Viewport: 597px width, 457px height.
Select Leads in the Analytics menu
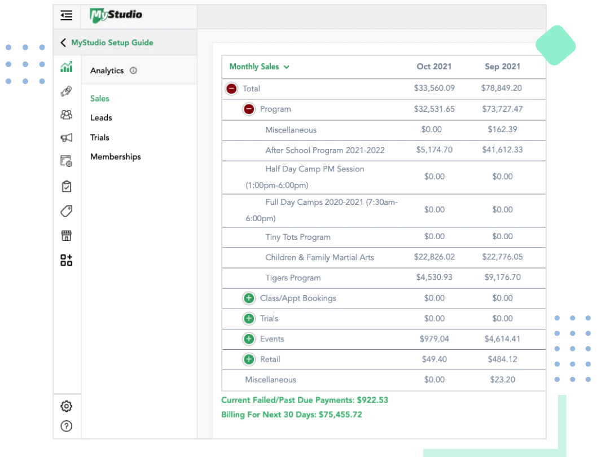101,118
